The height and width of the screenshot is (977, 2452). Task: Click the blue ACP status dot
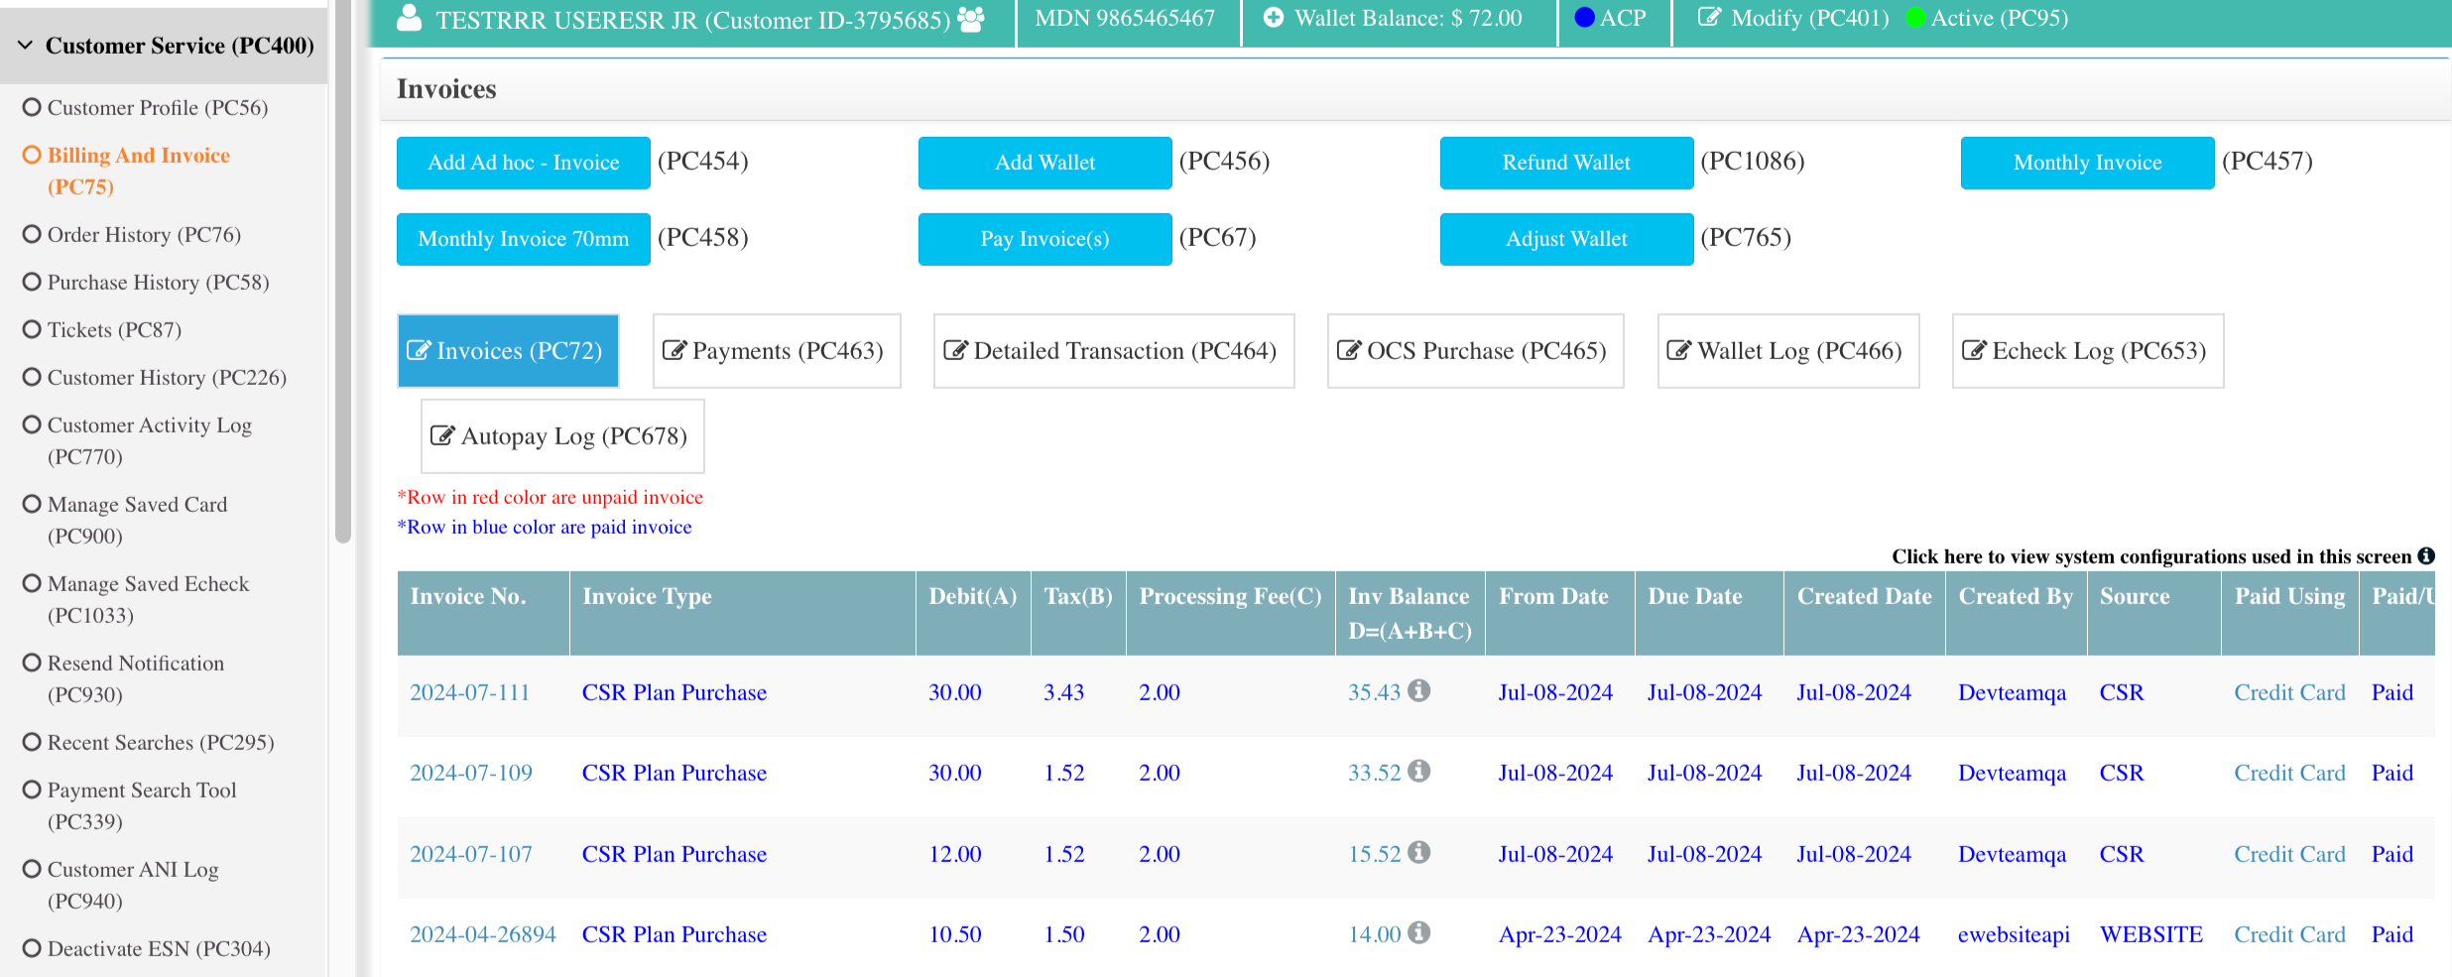click(x=1584, y=17)
